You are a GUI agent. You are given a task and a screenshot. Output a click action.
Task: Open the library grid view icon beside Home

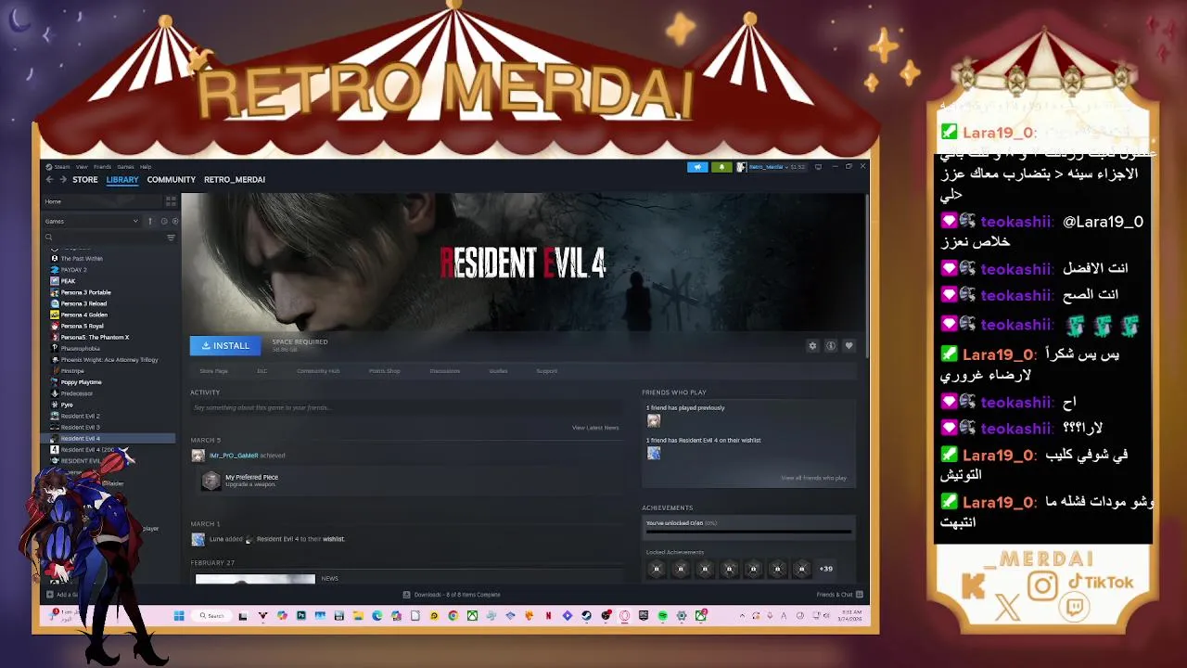pyautogui.click(x=171, y=201)
